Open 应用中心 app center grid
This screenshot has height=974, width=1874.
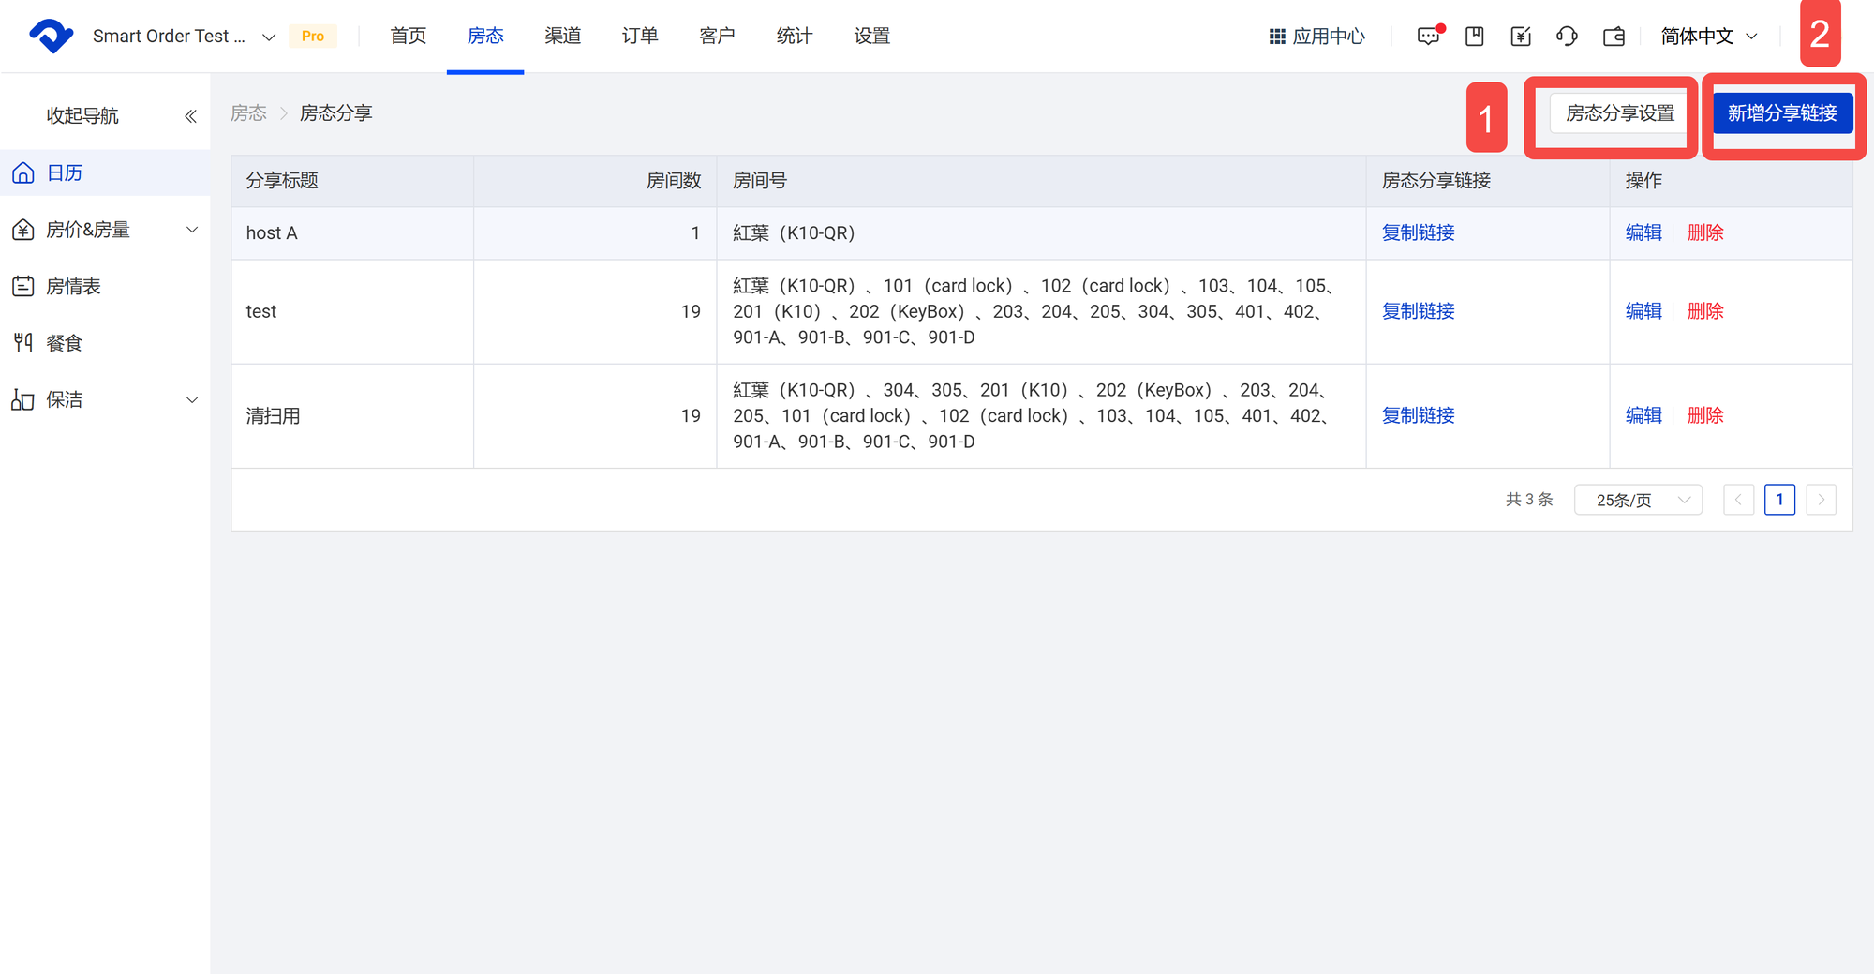coord(1316,37)
